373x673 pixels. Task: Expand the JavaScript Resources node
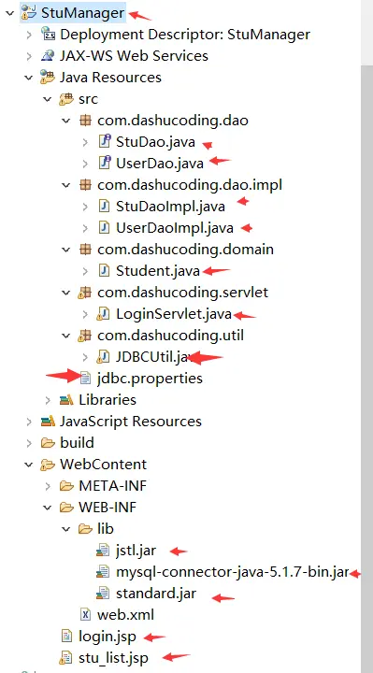point(29,422)
